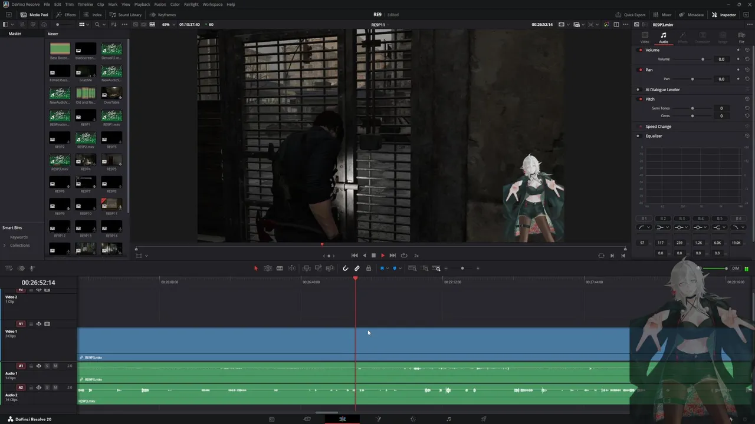The image size is (755, 424).
Task: Click the Overwrite Clip icon
Action: coord(318,269)
